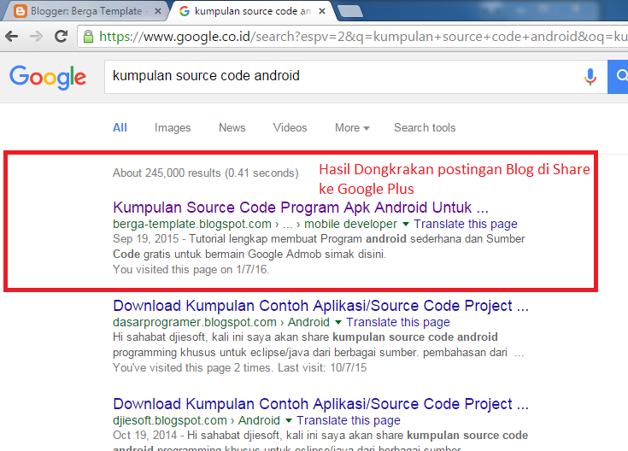Open dasarprogramer Download Kumpulan Contoh Aplikasi result

(x=320, y=306)
